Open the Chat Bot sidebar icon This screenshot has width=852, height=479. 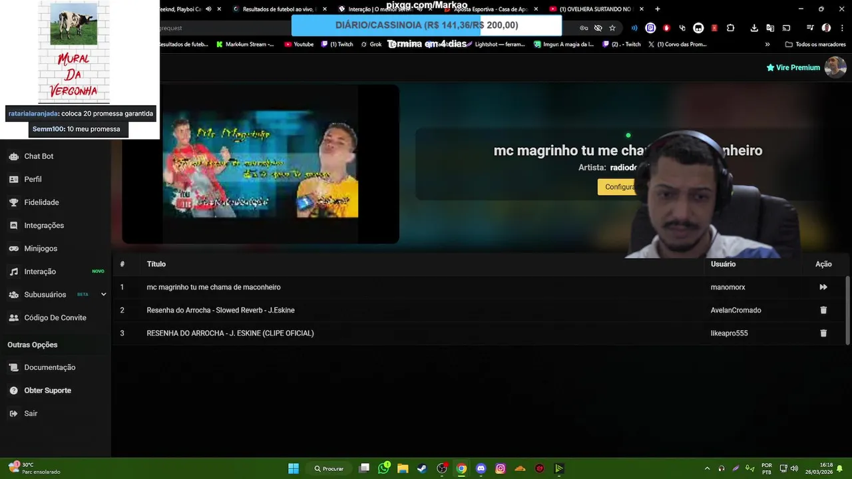(13, 156)
